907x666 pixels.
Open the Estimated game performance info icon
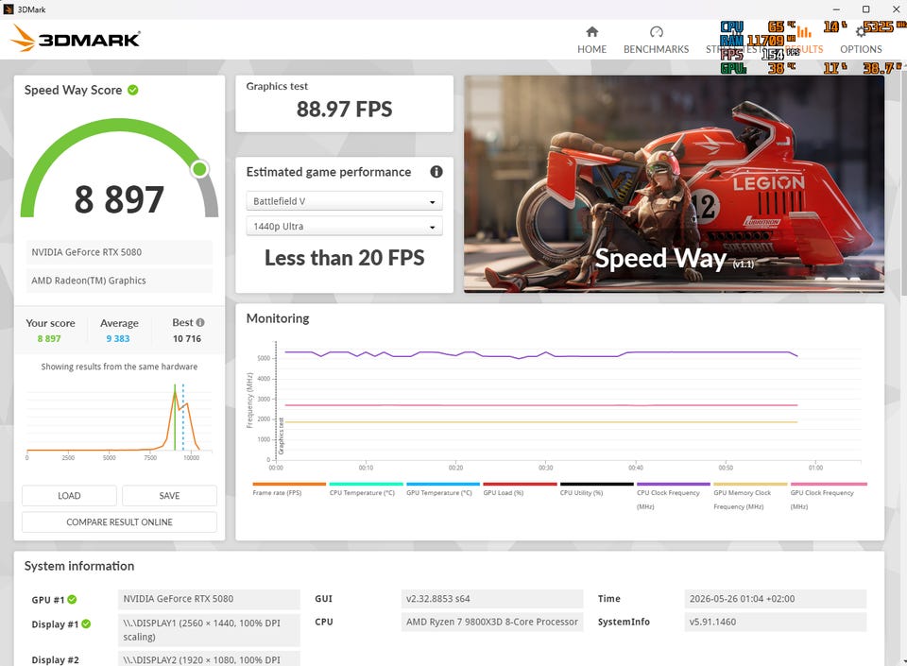(436, 172)
